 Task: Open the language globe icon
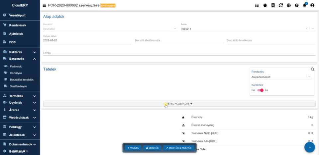(289, 6)
